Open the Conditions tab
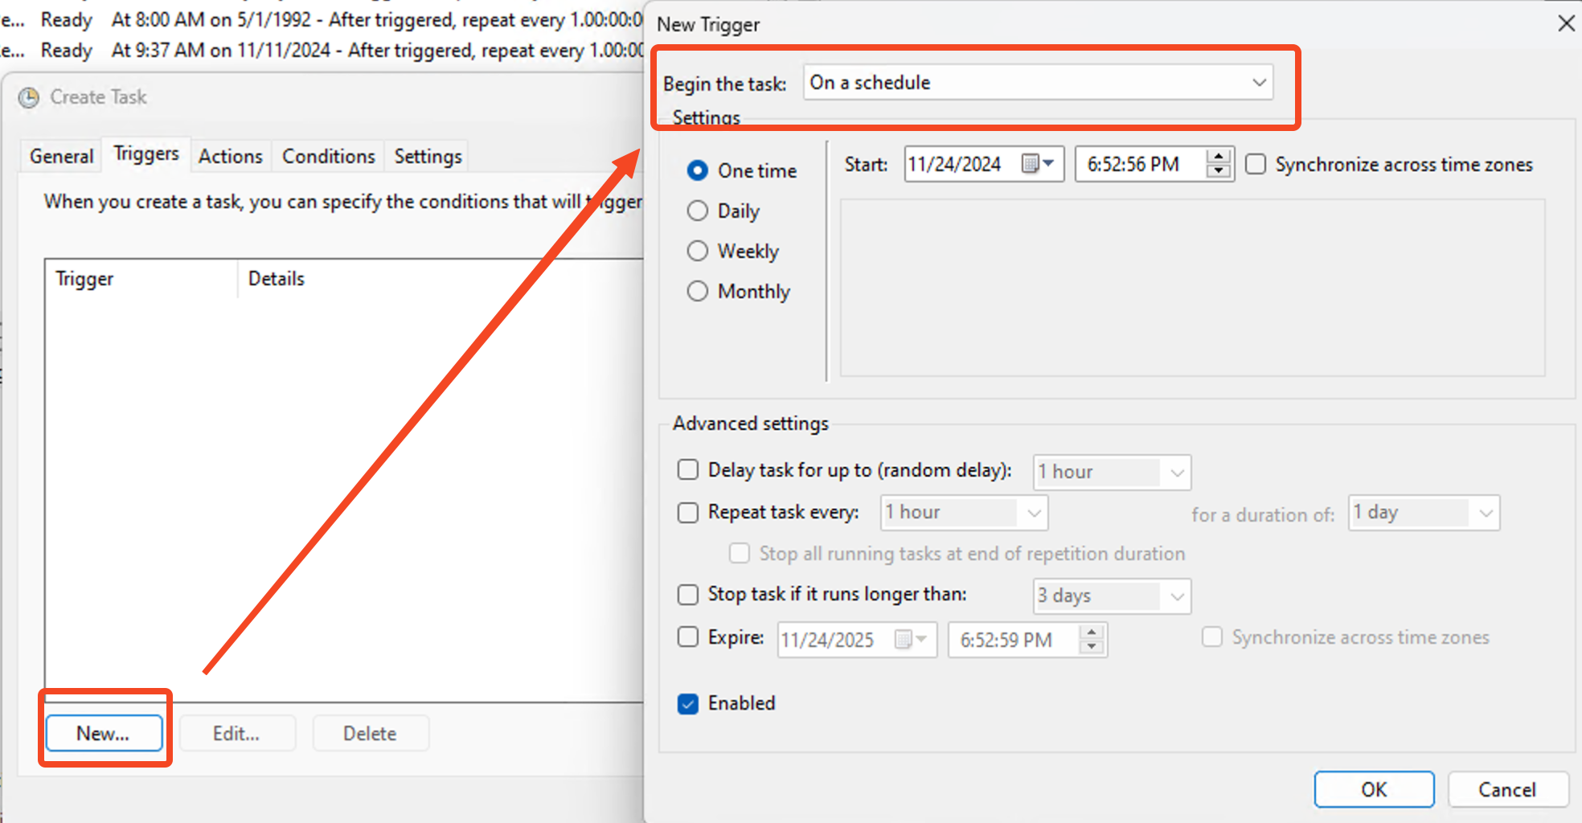1582x823 pixels. (328, 157)
